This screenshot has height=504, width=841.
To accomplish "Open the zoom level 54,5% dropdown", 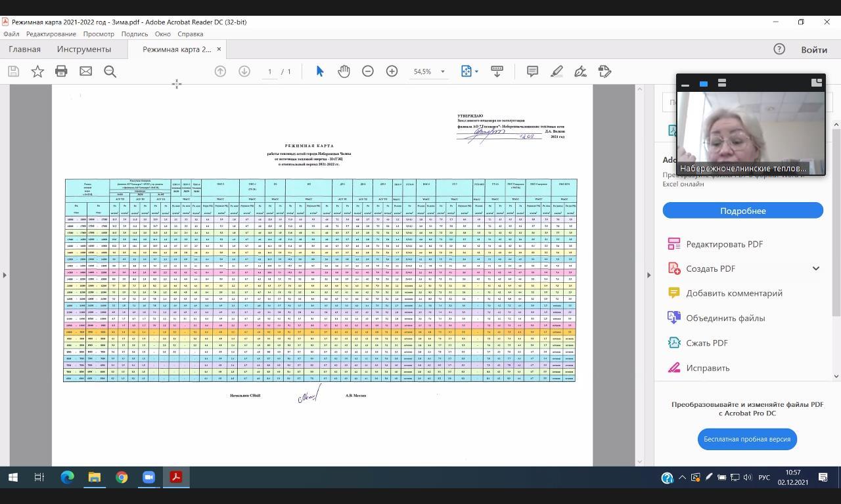I will click(x=442, y=72).
